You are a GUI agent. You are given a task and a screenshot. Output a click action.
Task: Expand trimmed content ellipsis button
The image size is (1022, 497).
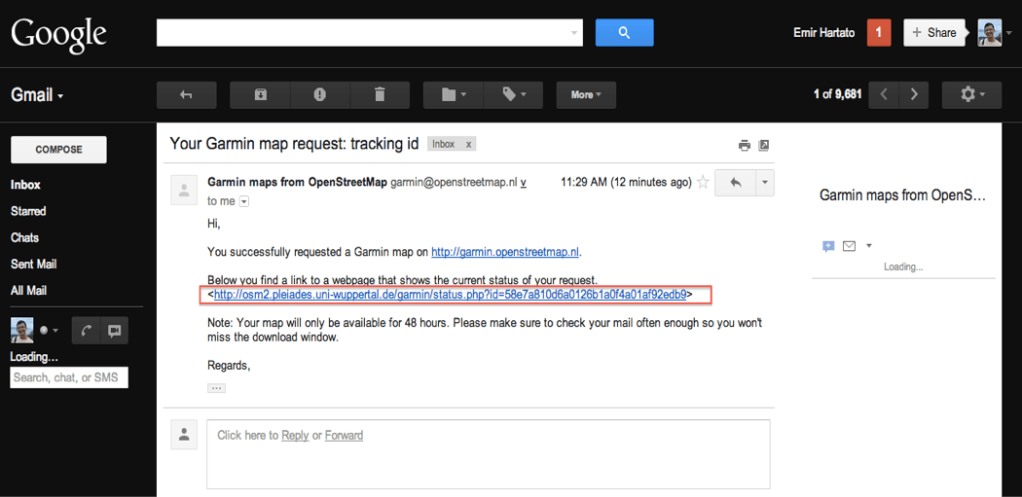click(216, 388)
